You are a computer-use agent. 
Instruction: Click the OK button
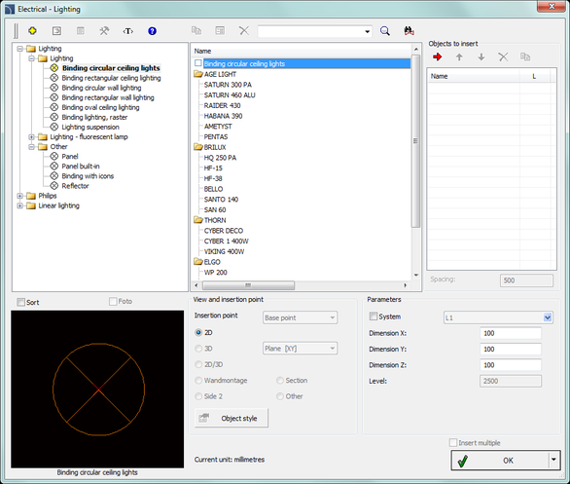(x=500, y=461)
